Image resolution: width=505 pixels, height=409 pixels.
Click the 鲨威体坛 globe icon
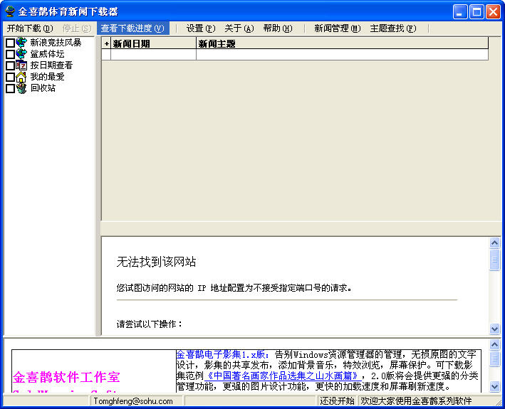pos(21,53)
